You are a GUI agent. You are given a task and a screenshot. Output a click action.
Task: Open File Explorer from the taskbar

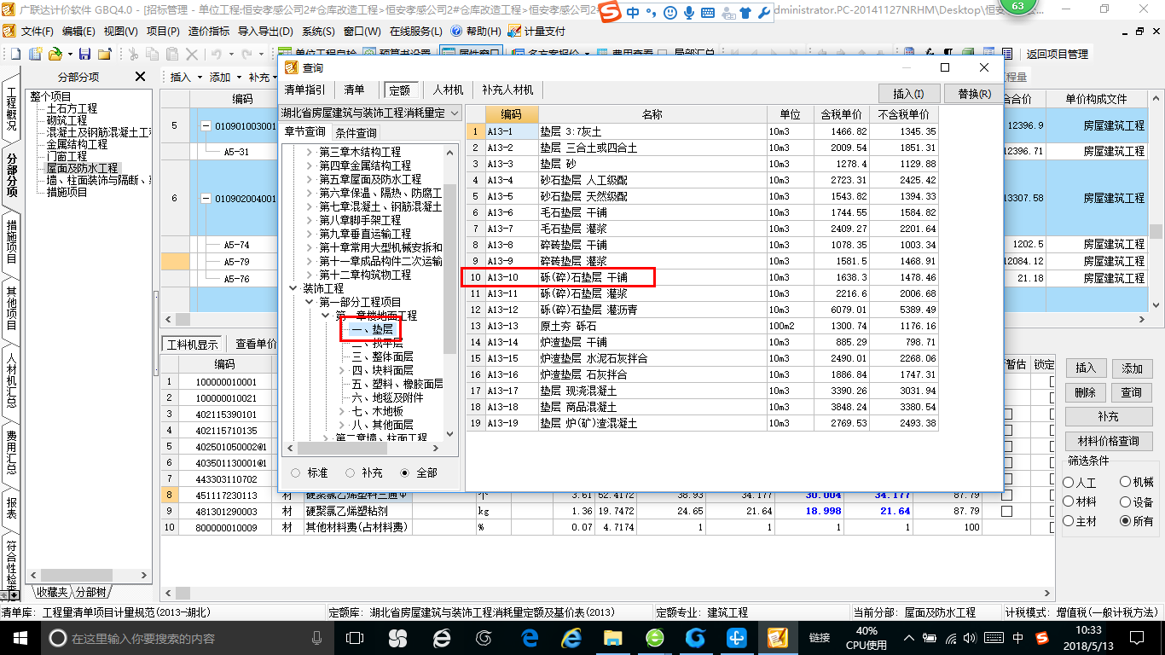pos(612,637)
